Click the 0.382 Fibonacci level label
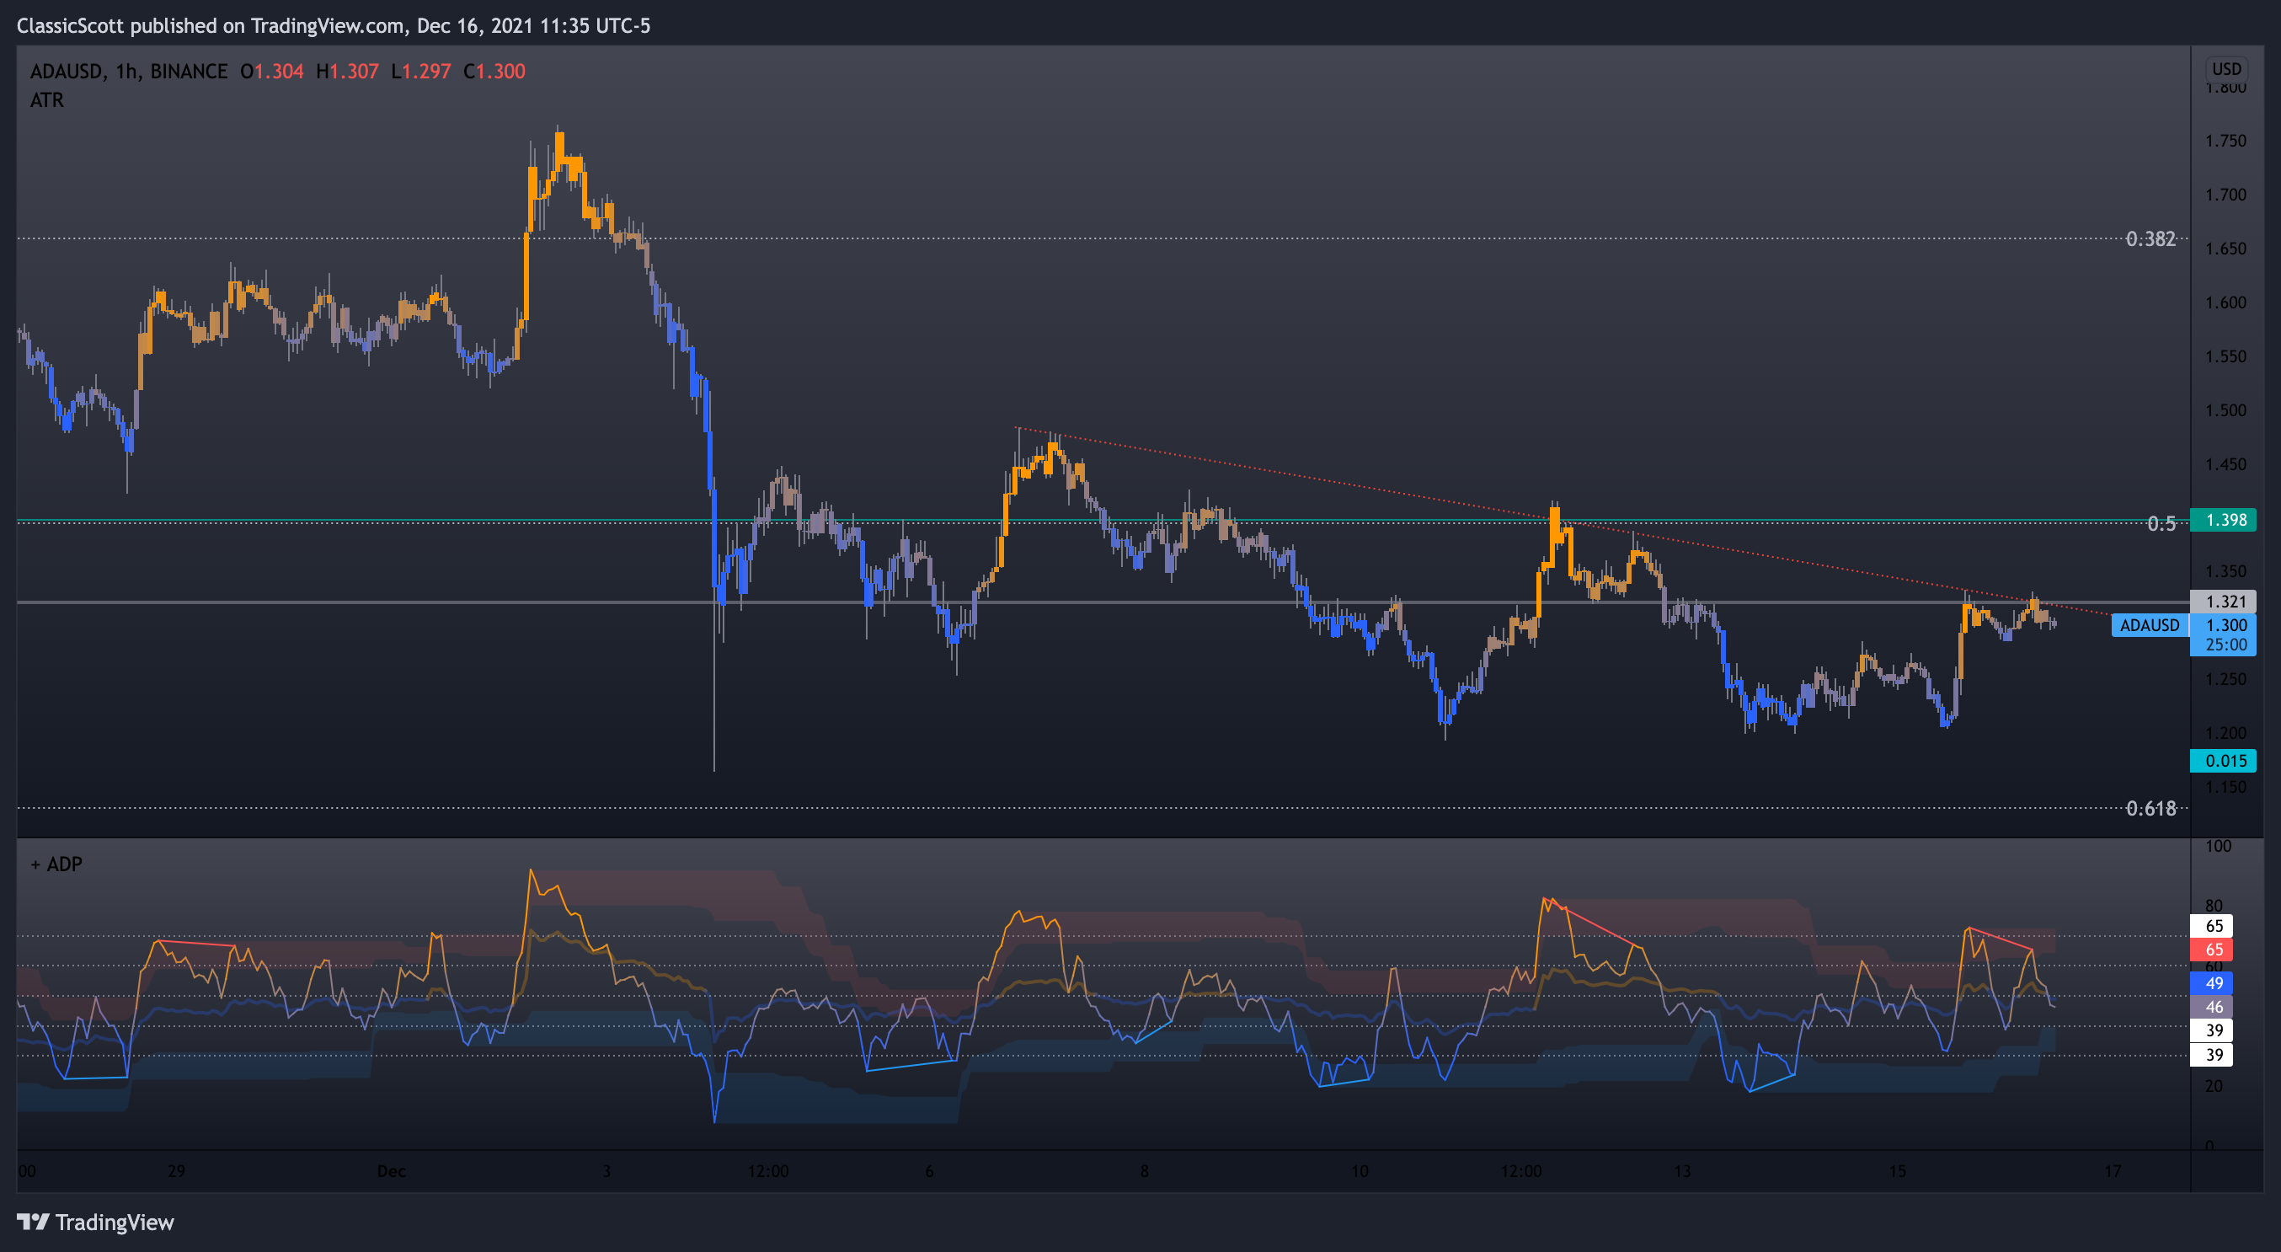The height and width of the screenshot is (1252, 2281). 2150,239
